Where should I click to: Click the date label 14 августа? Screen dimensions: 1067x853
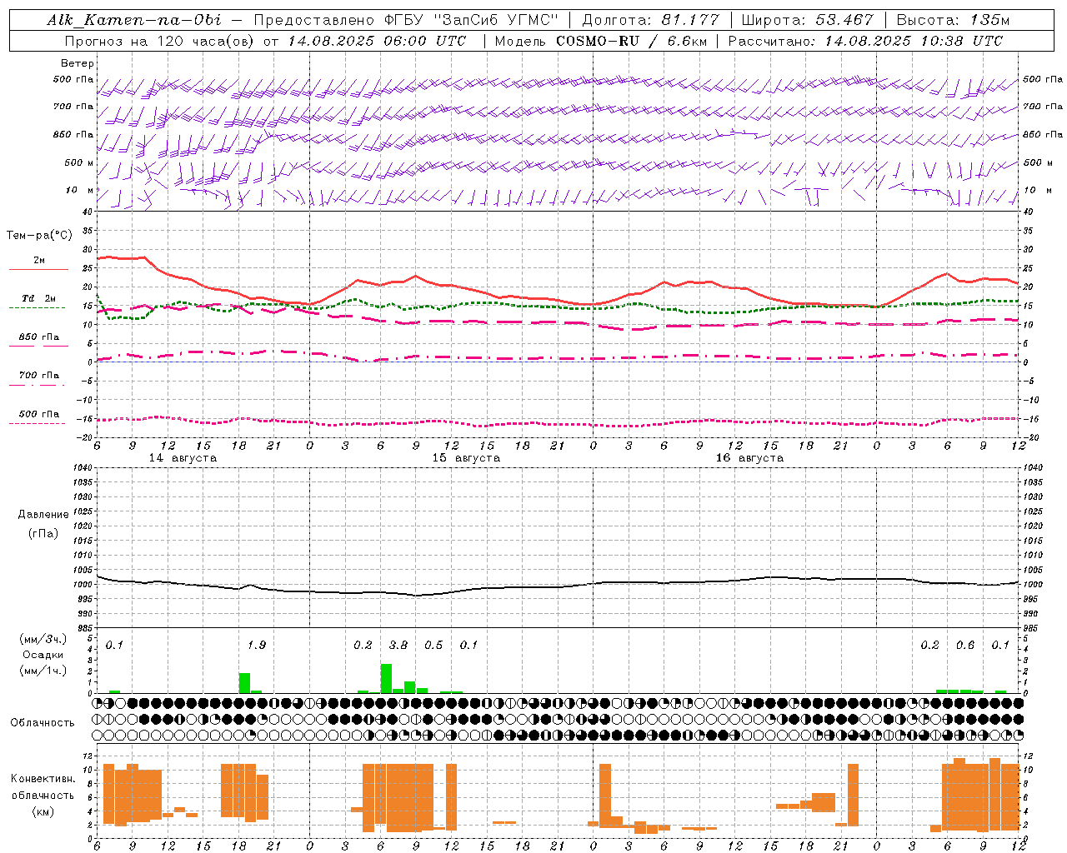[183, 458]
